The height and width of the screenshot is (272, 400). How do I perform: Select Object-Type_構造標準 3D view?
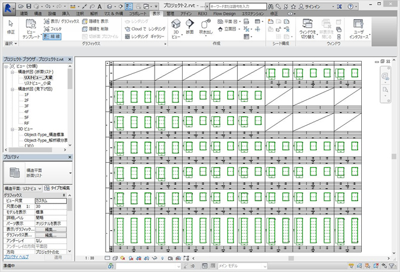[44, 134]
